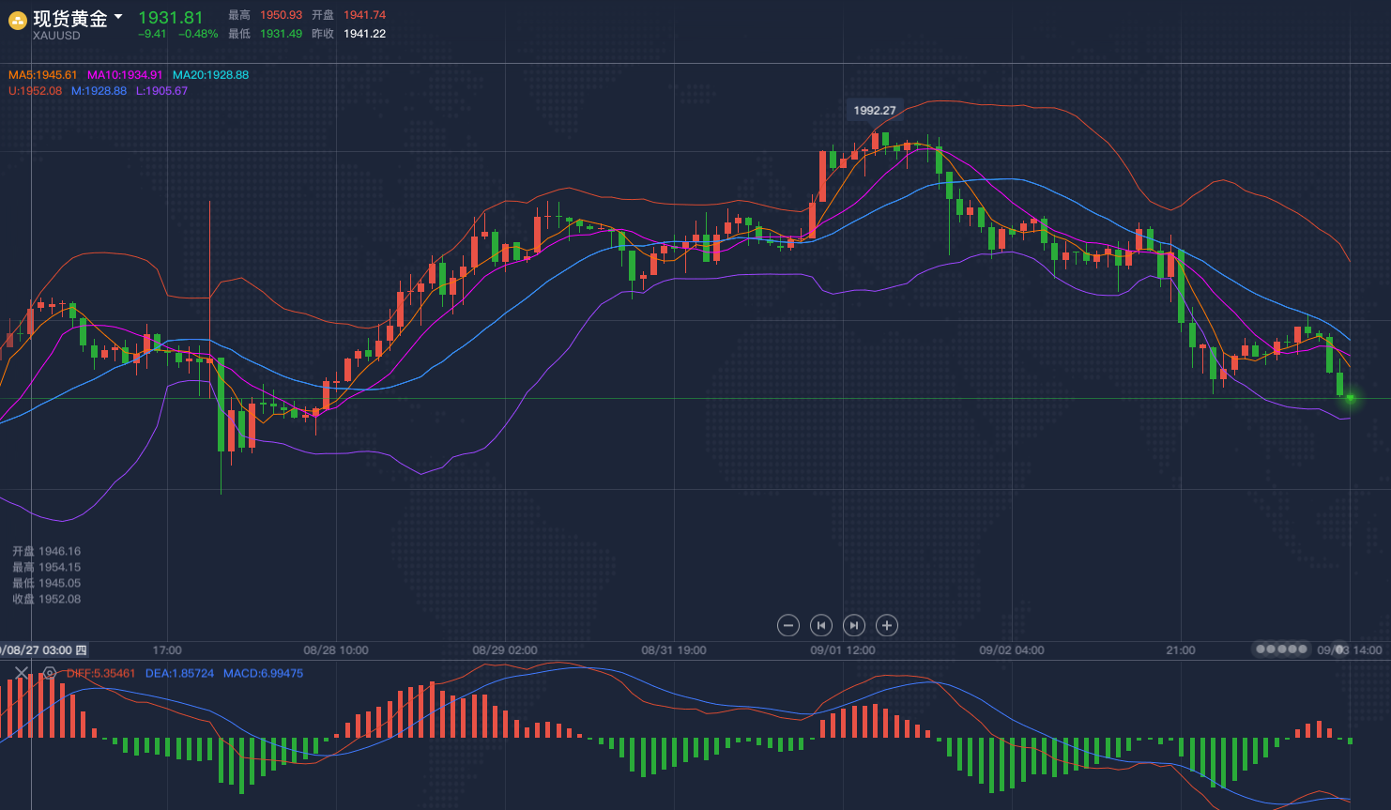Viewport: 1391px width, 810px height.
Task: Click the Bollinger L:1905.67 label
Action: pos(161,91)
